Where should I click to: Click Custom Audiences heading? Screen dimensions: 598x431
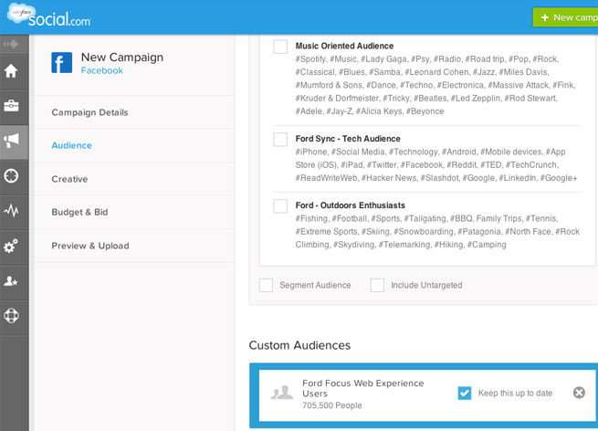click(299, 345)
